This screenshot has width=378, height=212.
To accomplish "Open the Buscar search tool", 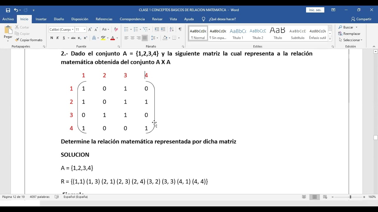I will [348, 27].
